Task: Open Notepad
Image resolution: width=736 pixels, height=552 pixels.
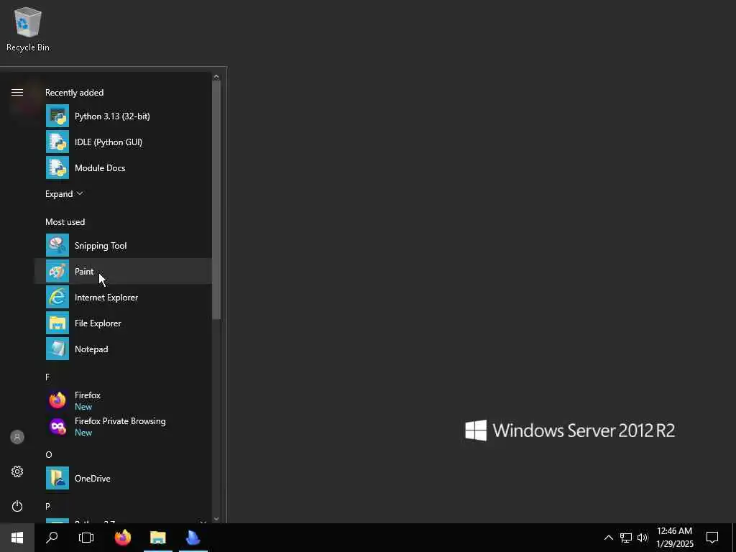Action: pyautogui.click(x=123, y=349)
